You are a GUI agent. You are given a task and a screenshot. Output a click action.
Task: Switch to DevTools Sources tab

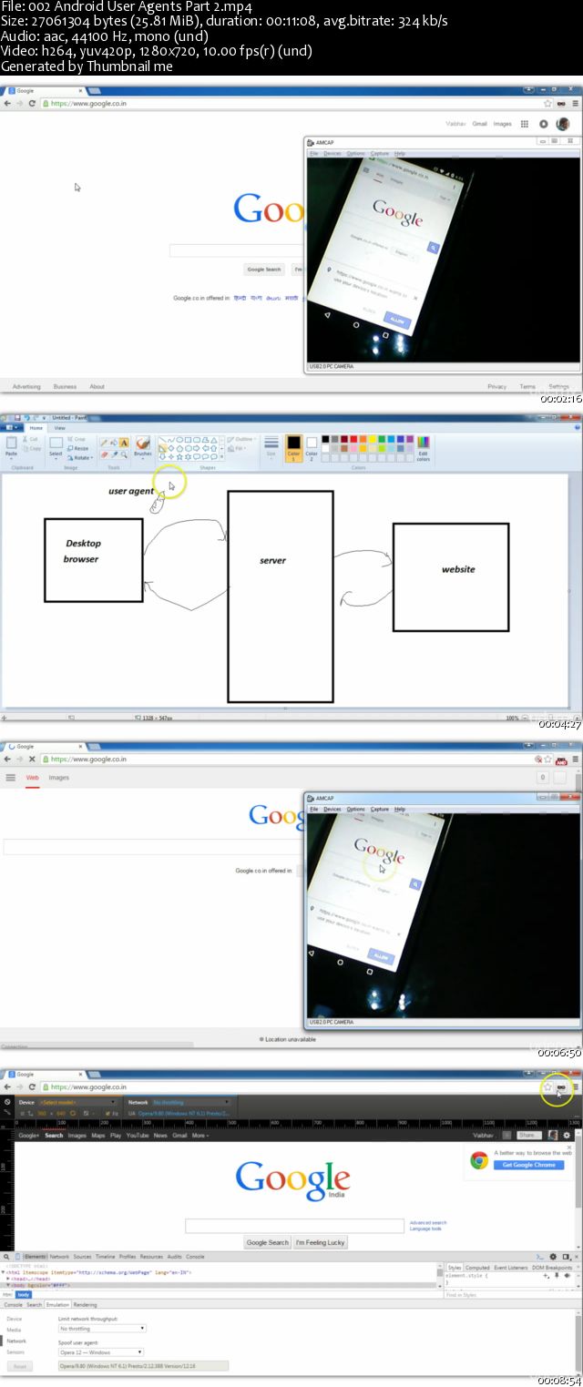point(82,1257)
